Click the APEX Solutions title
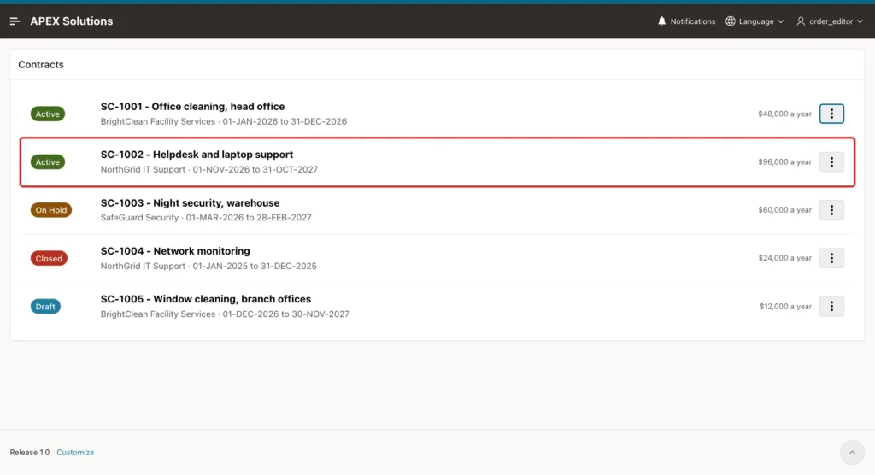This screenshot has height=475, width=875. click(x=72, y=21)
